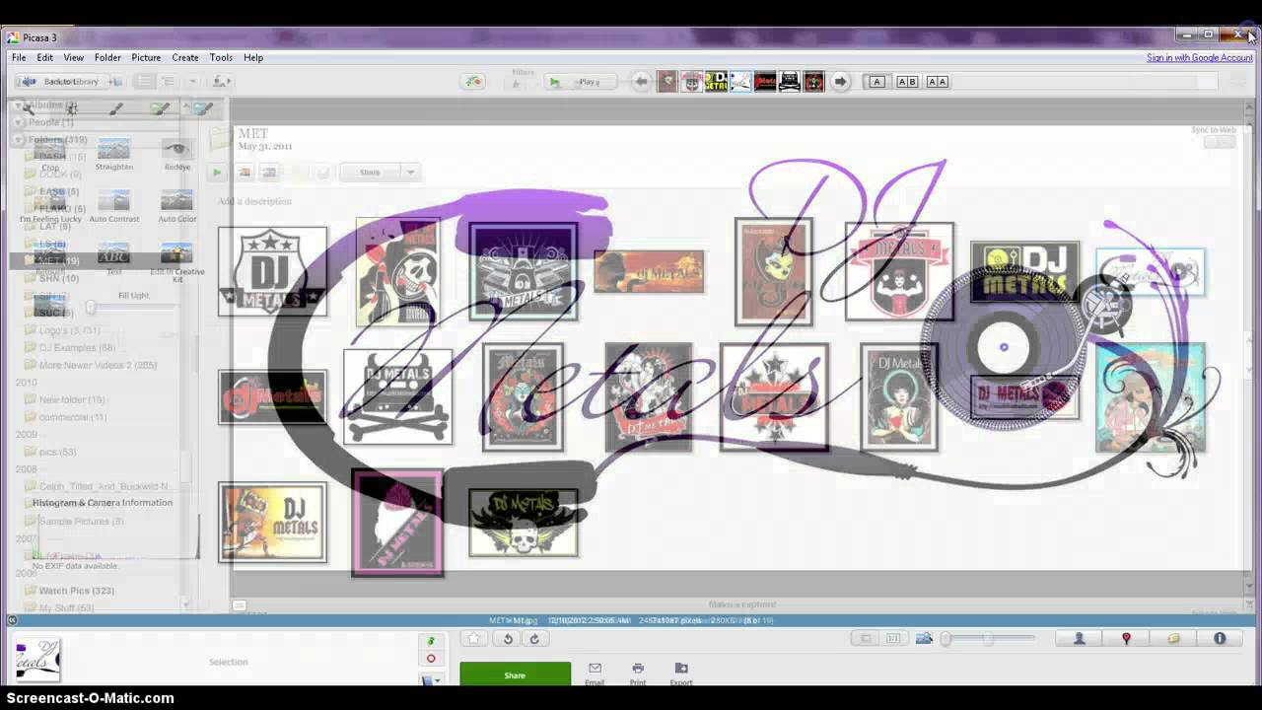1262x710 pixels.
Task: Select the commercial (11) folder
Action: 72,417
